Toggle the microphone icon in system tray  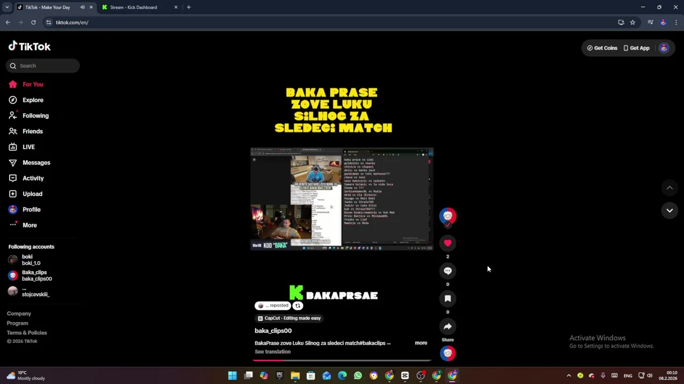pyautogui.click(x=603, y=375)
